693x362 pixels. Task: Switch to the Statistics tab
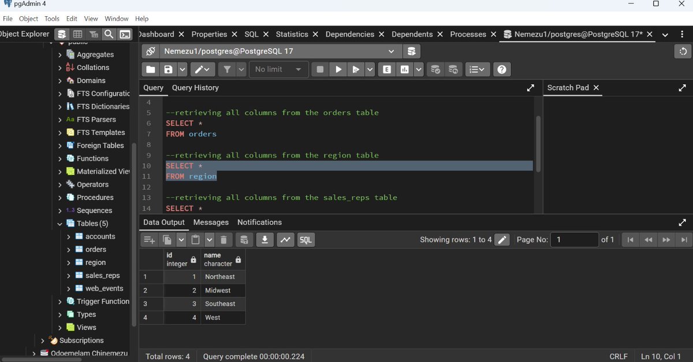(x=292, y=34)
